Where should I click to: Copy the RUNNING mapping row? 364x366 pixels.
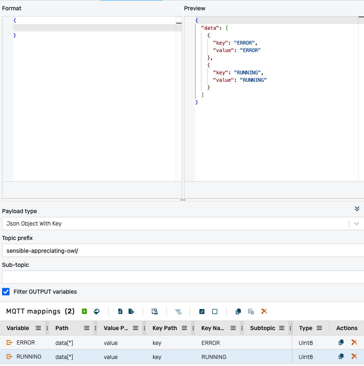click(341, 356)
